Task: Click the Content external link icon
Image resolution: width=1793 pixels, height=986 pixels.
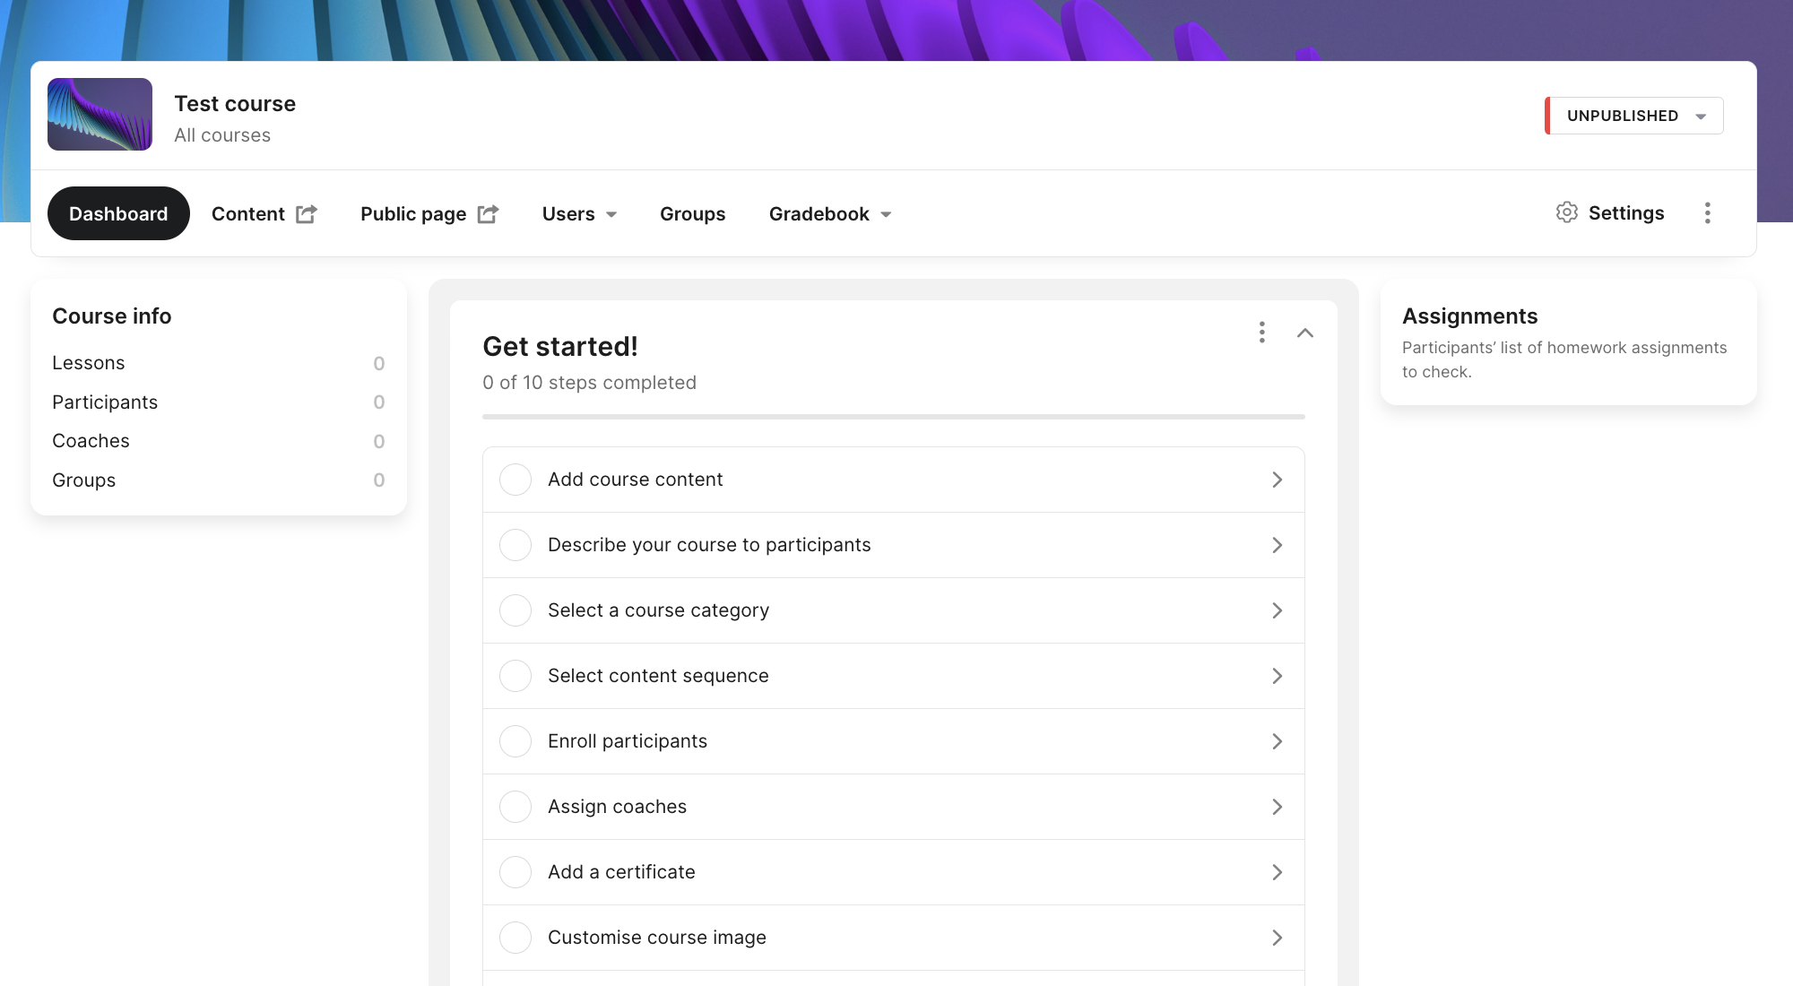Action: click(307, 214)
